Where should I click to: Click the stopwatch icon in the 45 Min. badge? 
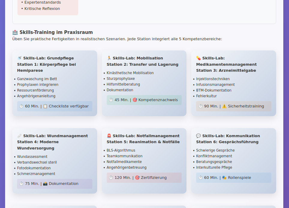coord(111,100)
